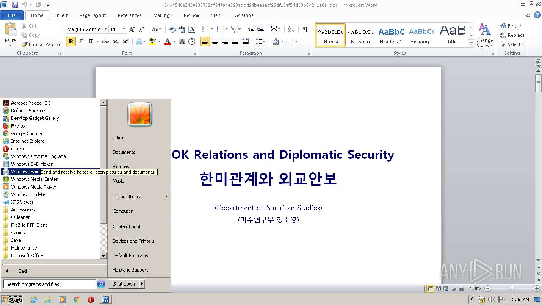Expand the Borders dropdown arrow
Image resolution: width=542 pixels, height=305 pixels.
tap(296, 42)
